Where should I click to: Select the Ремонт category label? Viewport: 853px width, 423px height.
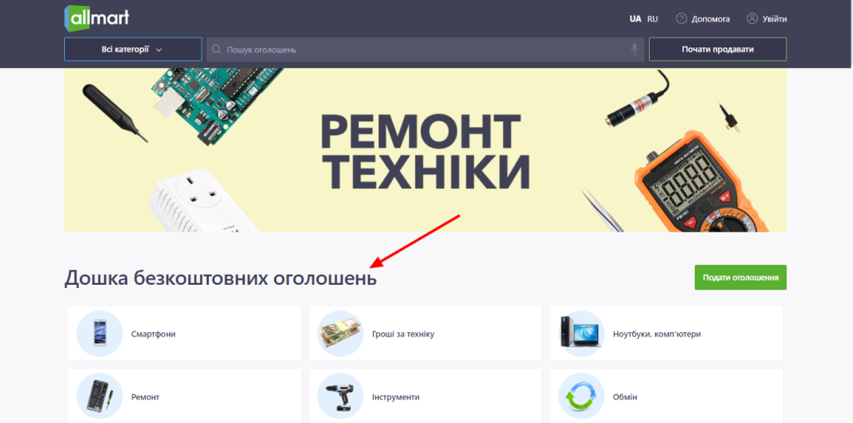(145, 397)
